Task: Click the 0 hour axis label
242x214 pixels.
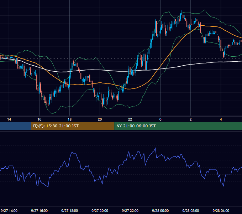Action: click(x=161, y=119)
